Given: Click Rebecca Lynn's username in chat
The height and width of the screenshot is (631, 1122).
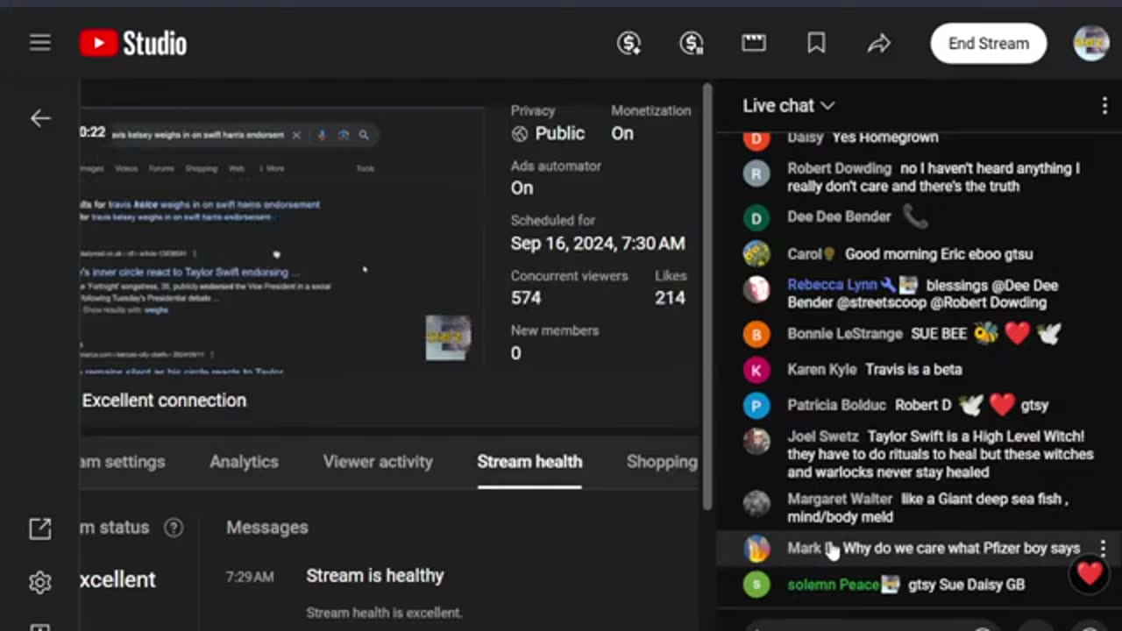Looking at the screenshot, I should (x=832, y=285).
